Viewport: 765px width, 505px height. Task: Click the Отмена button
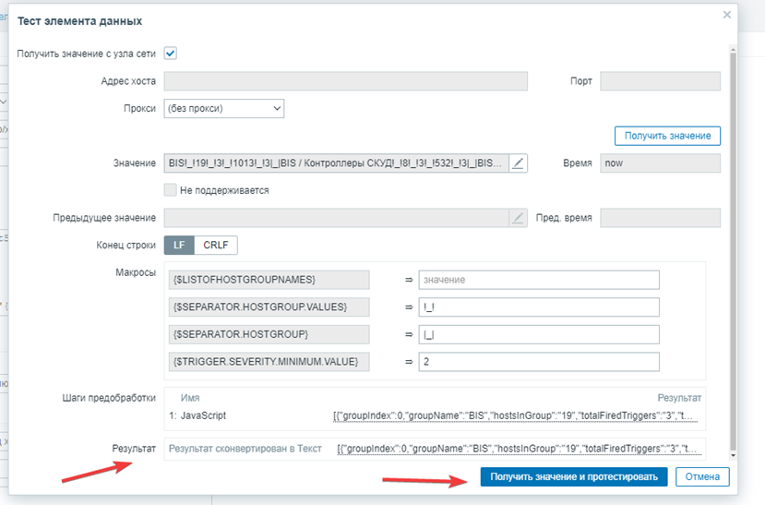click(702, 476)
